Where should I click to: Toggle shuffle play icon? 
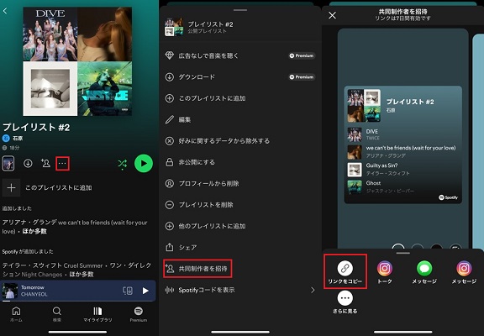[x=122, y=164]
